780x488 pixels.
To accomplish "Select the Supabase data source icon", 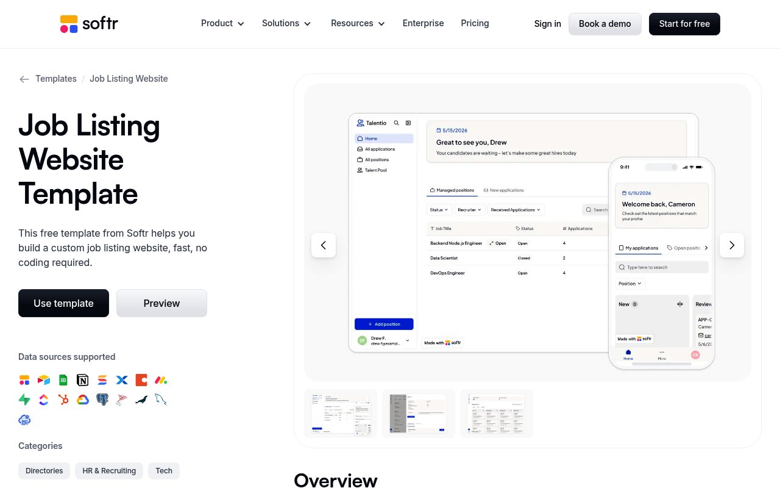I will [24, 400].
